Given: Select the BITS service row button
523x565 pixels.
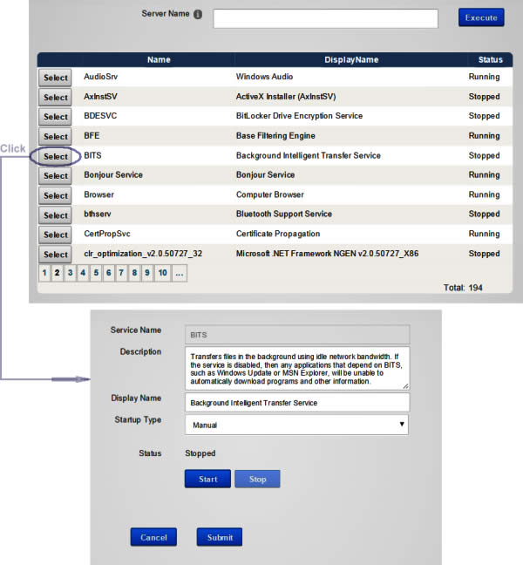Looking at the screenshot, I should pyautogui.click(x=56, y=156).
